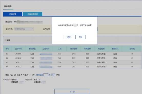Click 确定 in the popup dialog

69,37
